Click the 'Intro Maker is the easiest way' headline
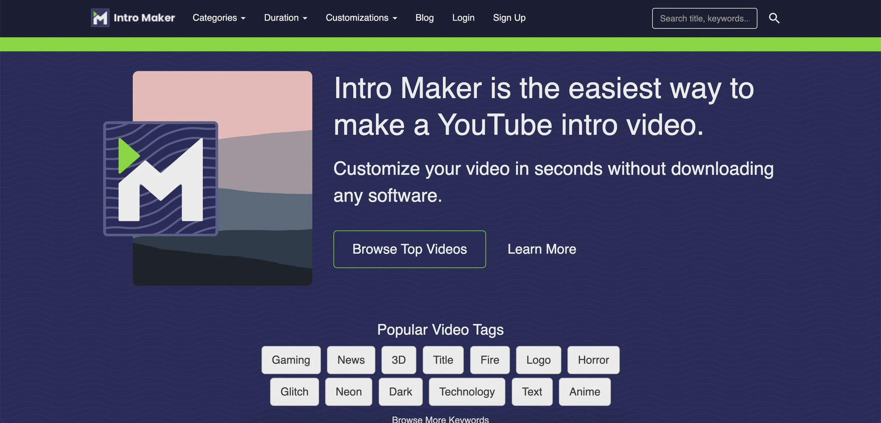 tap(544, 106)
